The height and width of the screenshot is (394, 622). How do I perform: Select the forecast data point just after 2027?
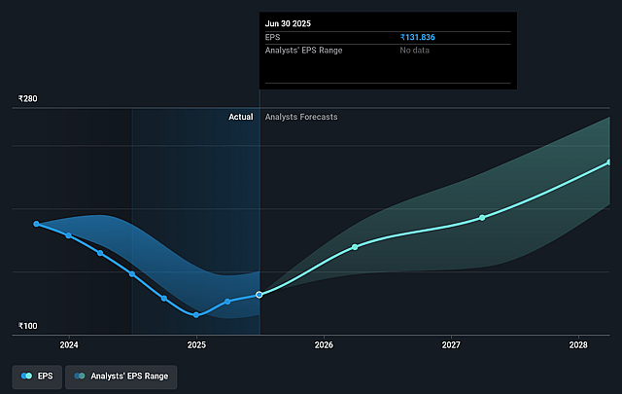[482, 218]
